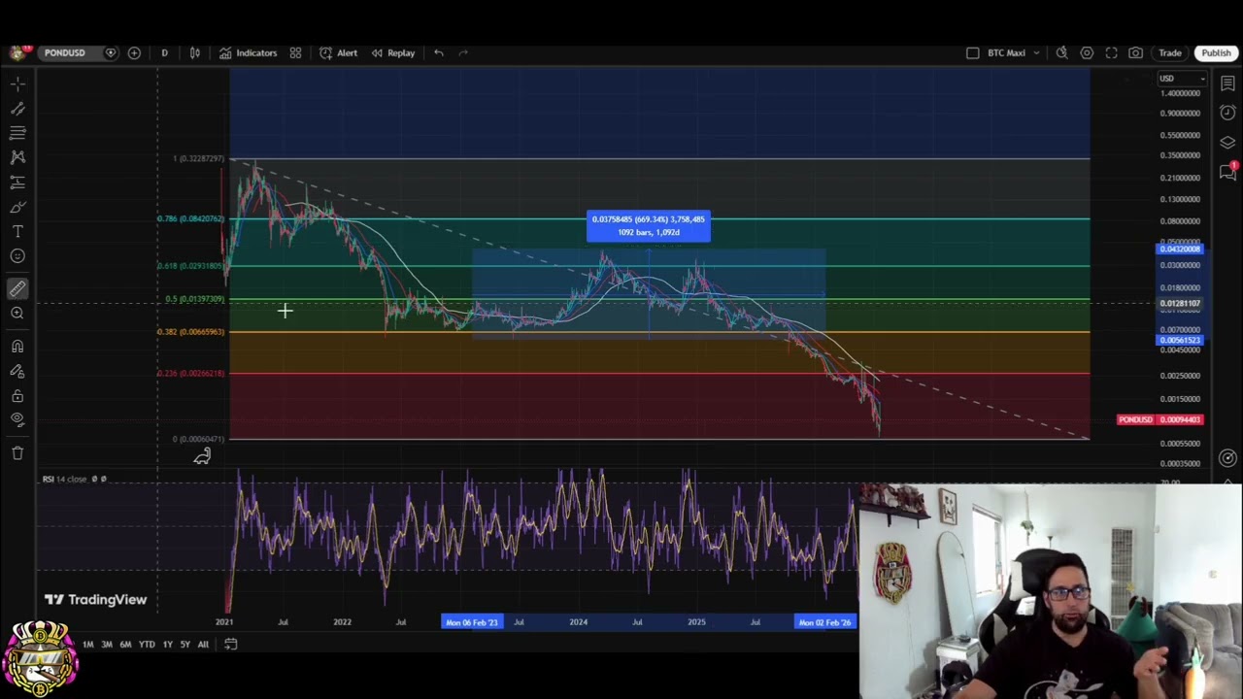The width and height of the screenshot is (1243, 699).
Task: Open the D timeframe interval selector
Action: point(164,52)
